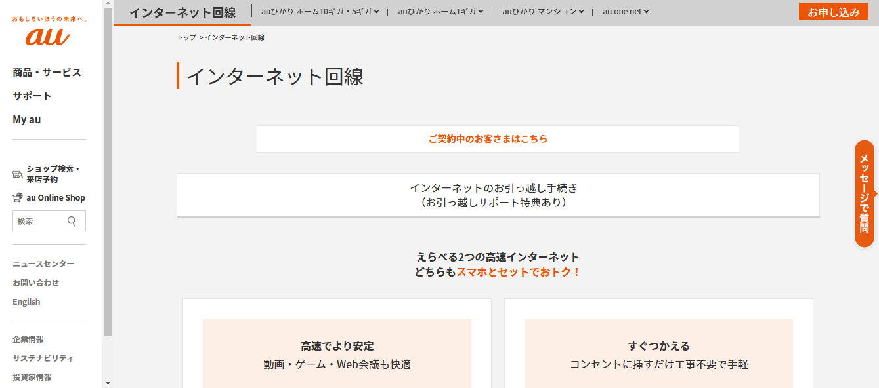Click the shop search store icon
The height and width of the screenshot is (388, 879).
pos(18,174)
